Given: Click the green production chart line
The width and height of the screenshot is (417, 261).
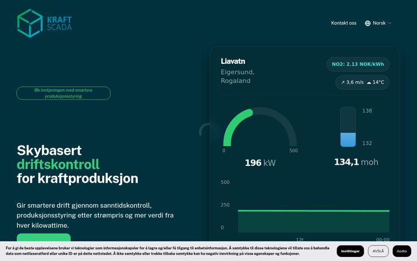Looking at the screenshot, I should [313, 211].
